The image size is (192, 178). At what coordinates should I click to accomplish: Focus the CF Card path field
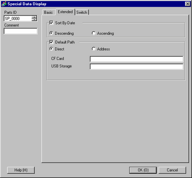[136, 59]
